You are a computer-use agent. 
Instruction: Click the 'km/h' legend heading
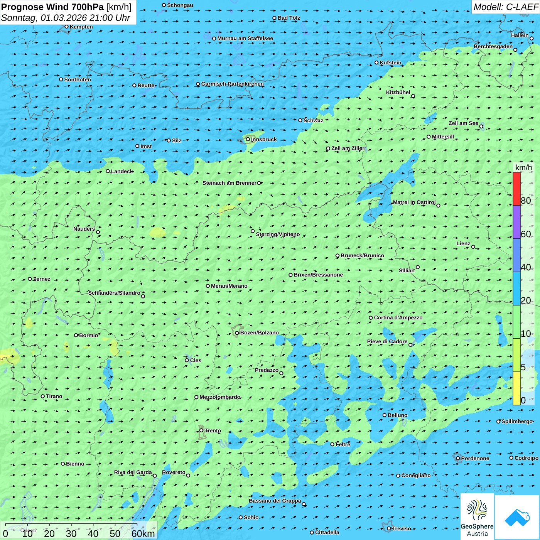pyautogui.click(x=523, y=167)
